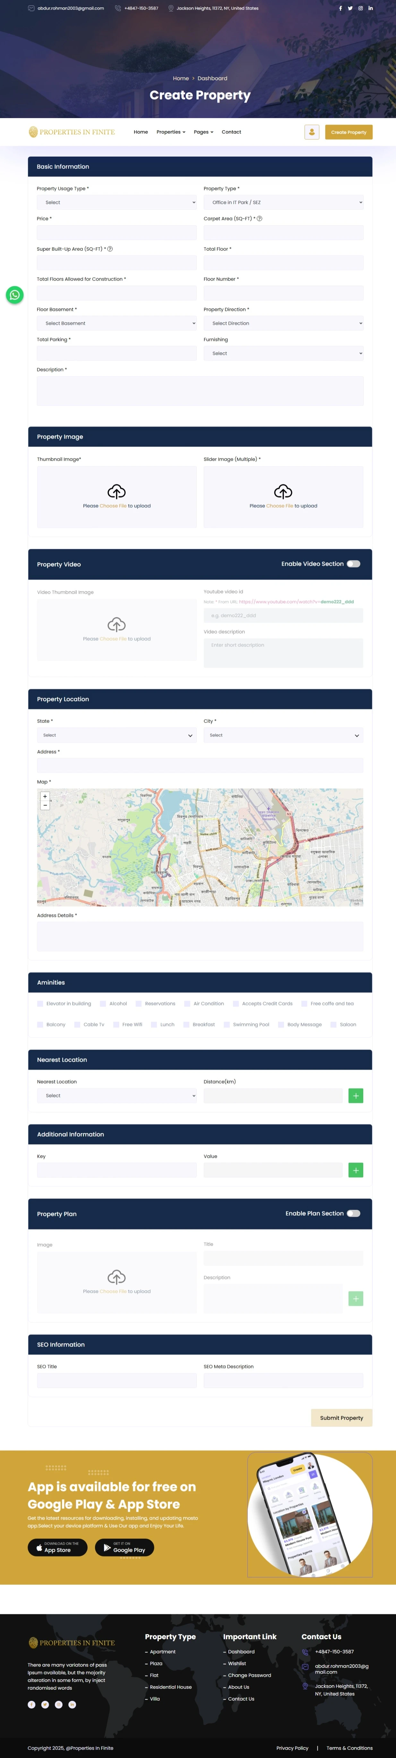Open the Property Usage Type dropdown
The image size is (396, 1758).
click(117, 202)
